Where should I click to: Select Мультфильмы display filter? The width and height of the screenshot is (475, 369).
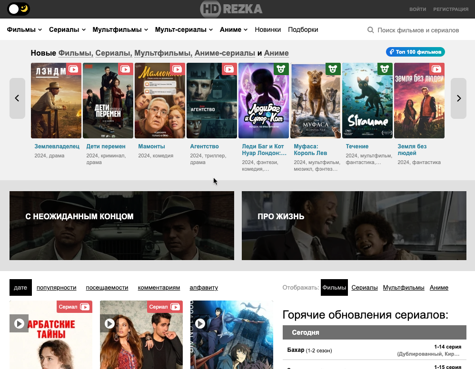pyautogui.click(x=403, y=288)
